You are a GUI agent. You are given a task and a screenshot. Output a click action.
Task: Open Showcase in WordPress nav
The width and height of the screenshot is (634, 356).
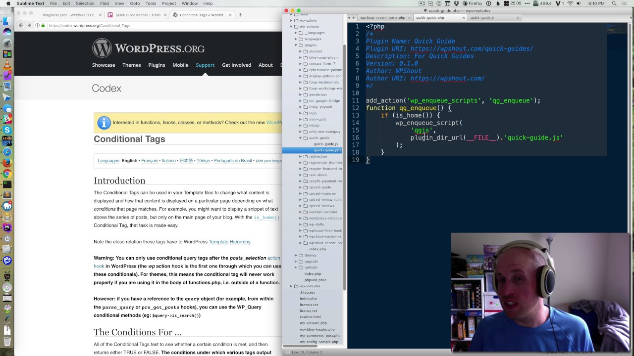104,65
